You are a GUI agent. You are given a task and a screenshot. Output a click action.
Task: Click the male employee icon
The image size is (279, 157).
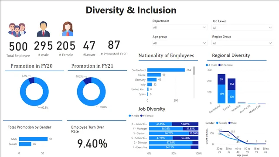point(43,29)
